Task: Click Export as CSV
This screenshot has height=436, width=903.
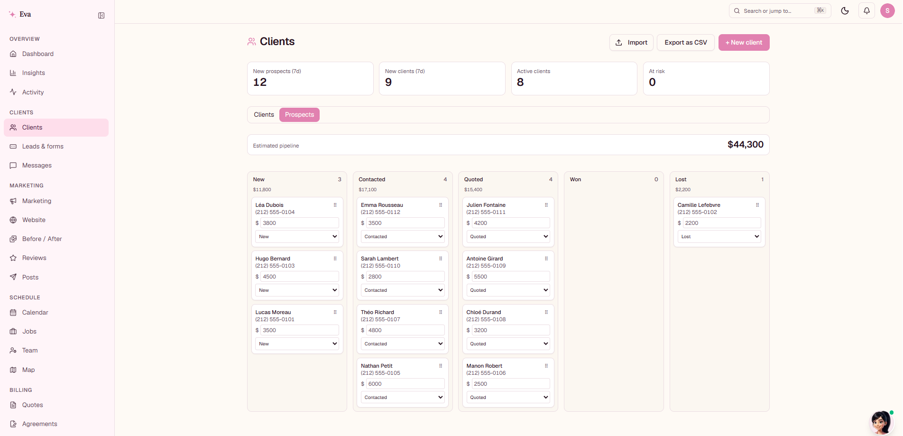Action: pyautogui.click(x=686, y=43)
